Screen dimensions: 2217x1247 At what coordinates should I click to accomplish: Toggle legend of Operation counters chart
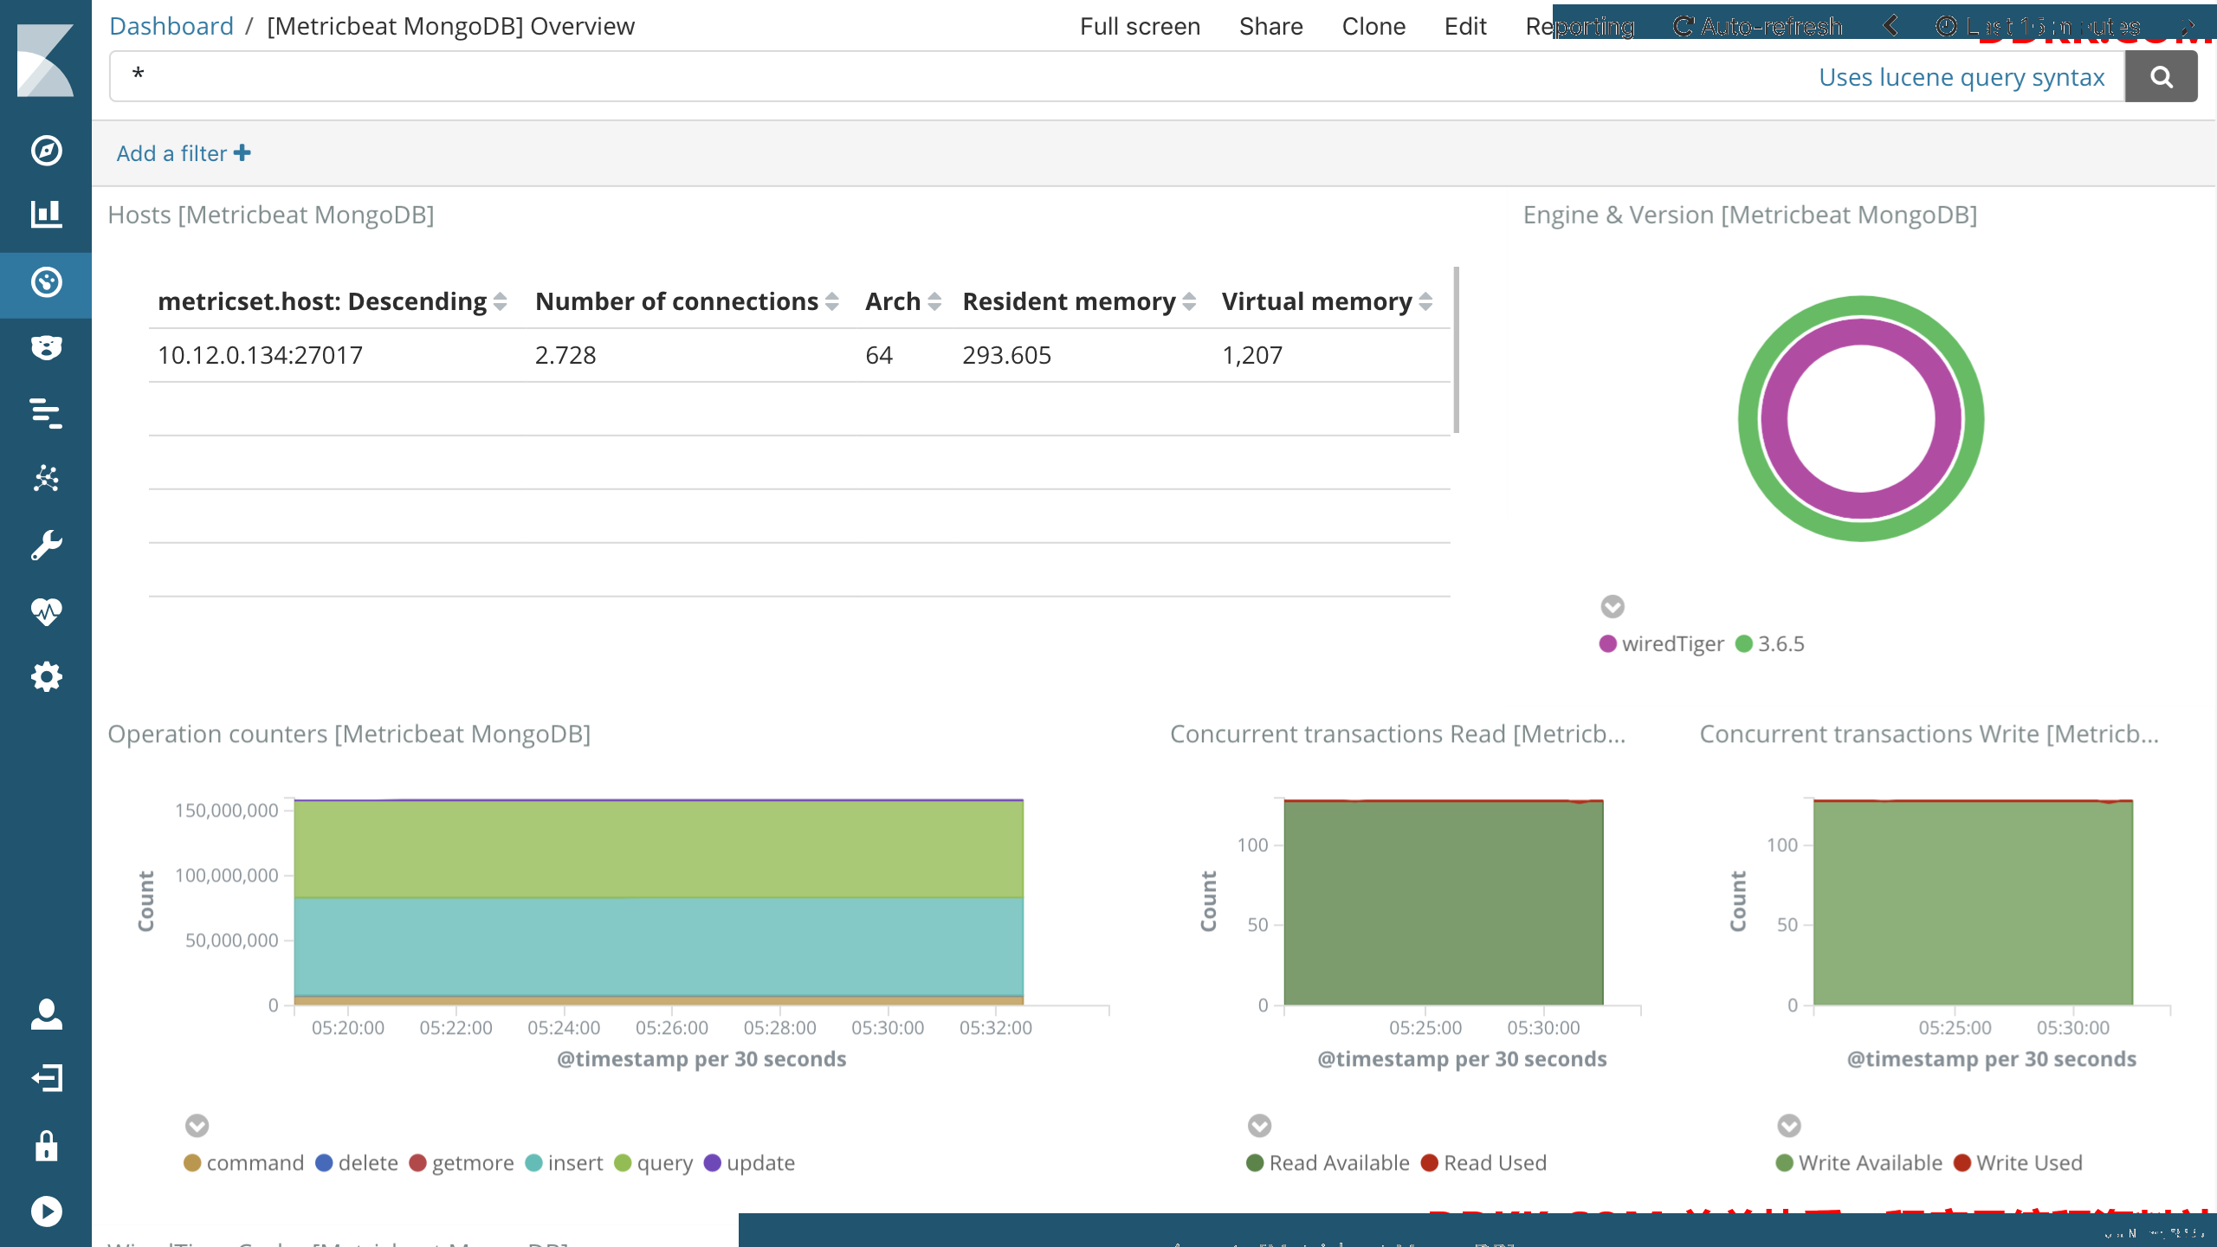[197, 1126]
